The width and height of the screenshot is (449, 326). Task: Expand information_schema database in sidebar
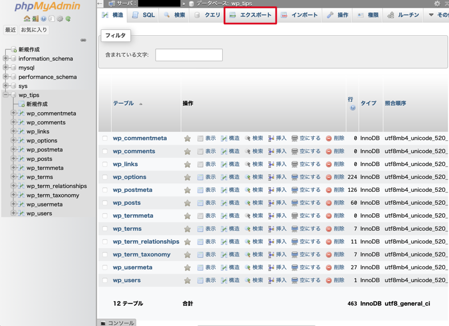pyautogui.click(x=6, y=58)
